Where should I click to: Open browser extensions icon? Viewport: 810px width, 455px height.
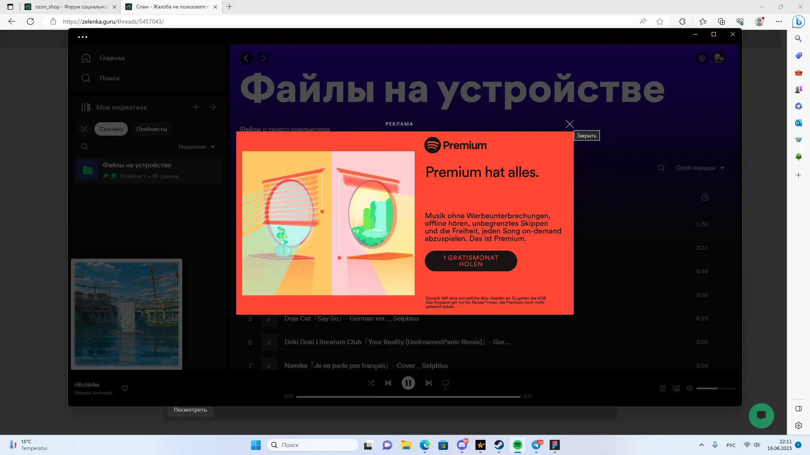point(682,21)
